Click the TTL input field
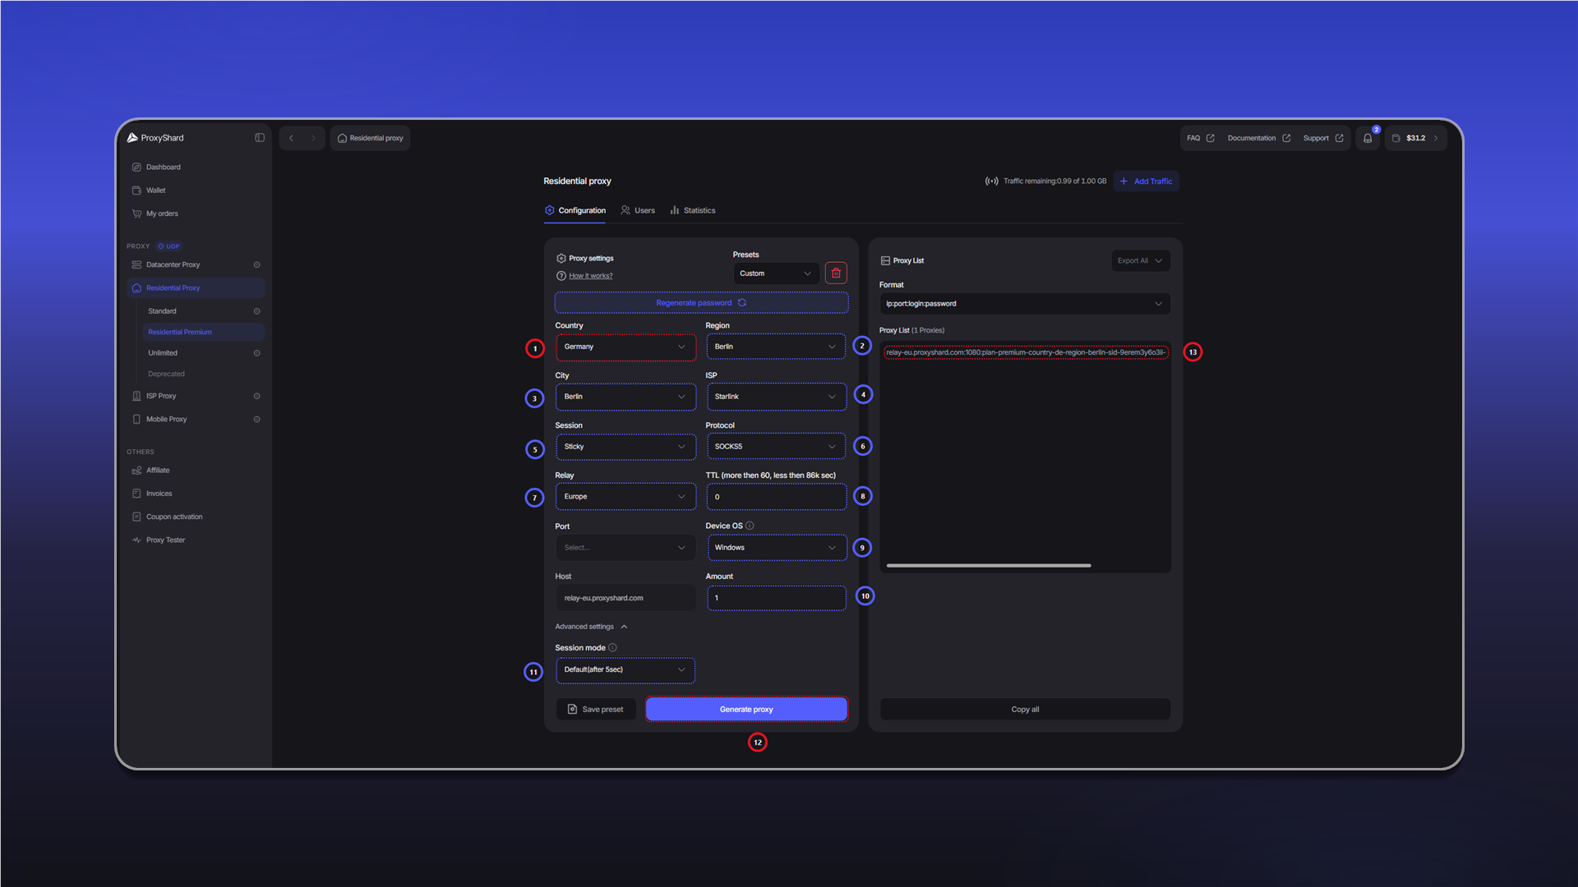1578x887 pixels. 776,497
